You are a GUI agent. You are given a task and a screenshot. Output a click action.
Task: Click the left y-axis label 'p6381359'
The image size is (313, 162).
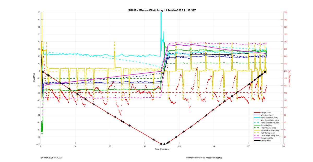tap(34, 78)
